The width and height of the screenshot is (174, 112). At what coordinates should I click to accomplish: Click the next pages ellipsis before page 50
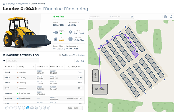click(40, 108)
